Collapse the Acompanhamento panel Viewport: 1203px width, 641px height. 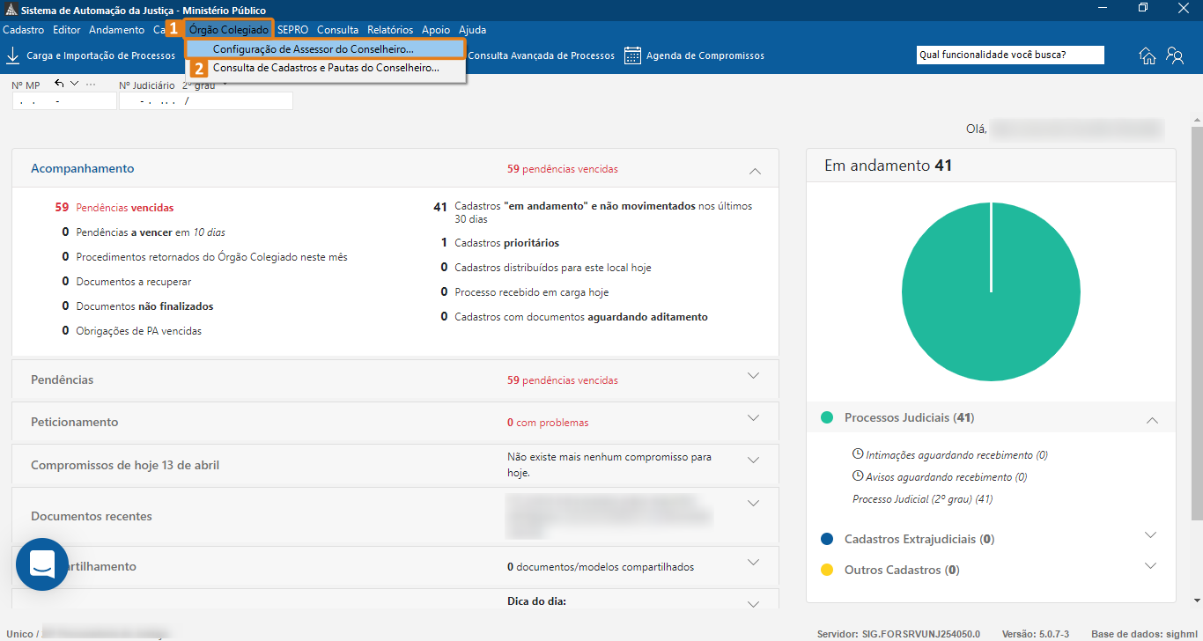754,170
